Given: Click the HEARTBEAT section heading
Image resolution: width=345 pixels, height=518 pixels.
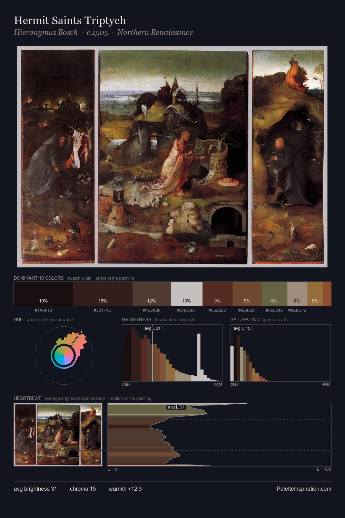Looking at the screenshot, I should (x=27, y=398).
